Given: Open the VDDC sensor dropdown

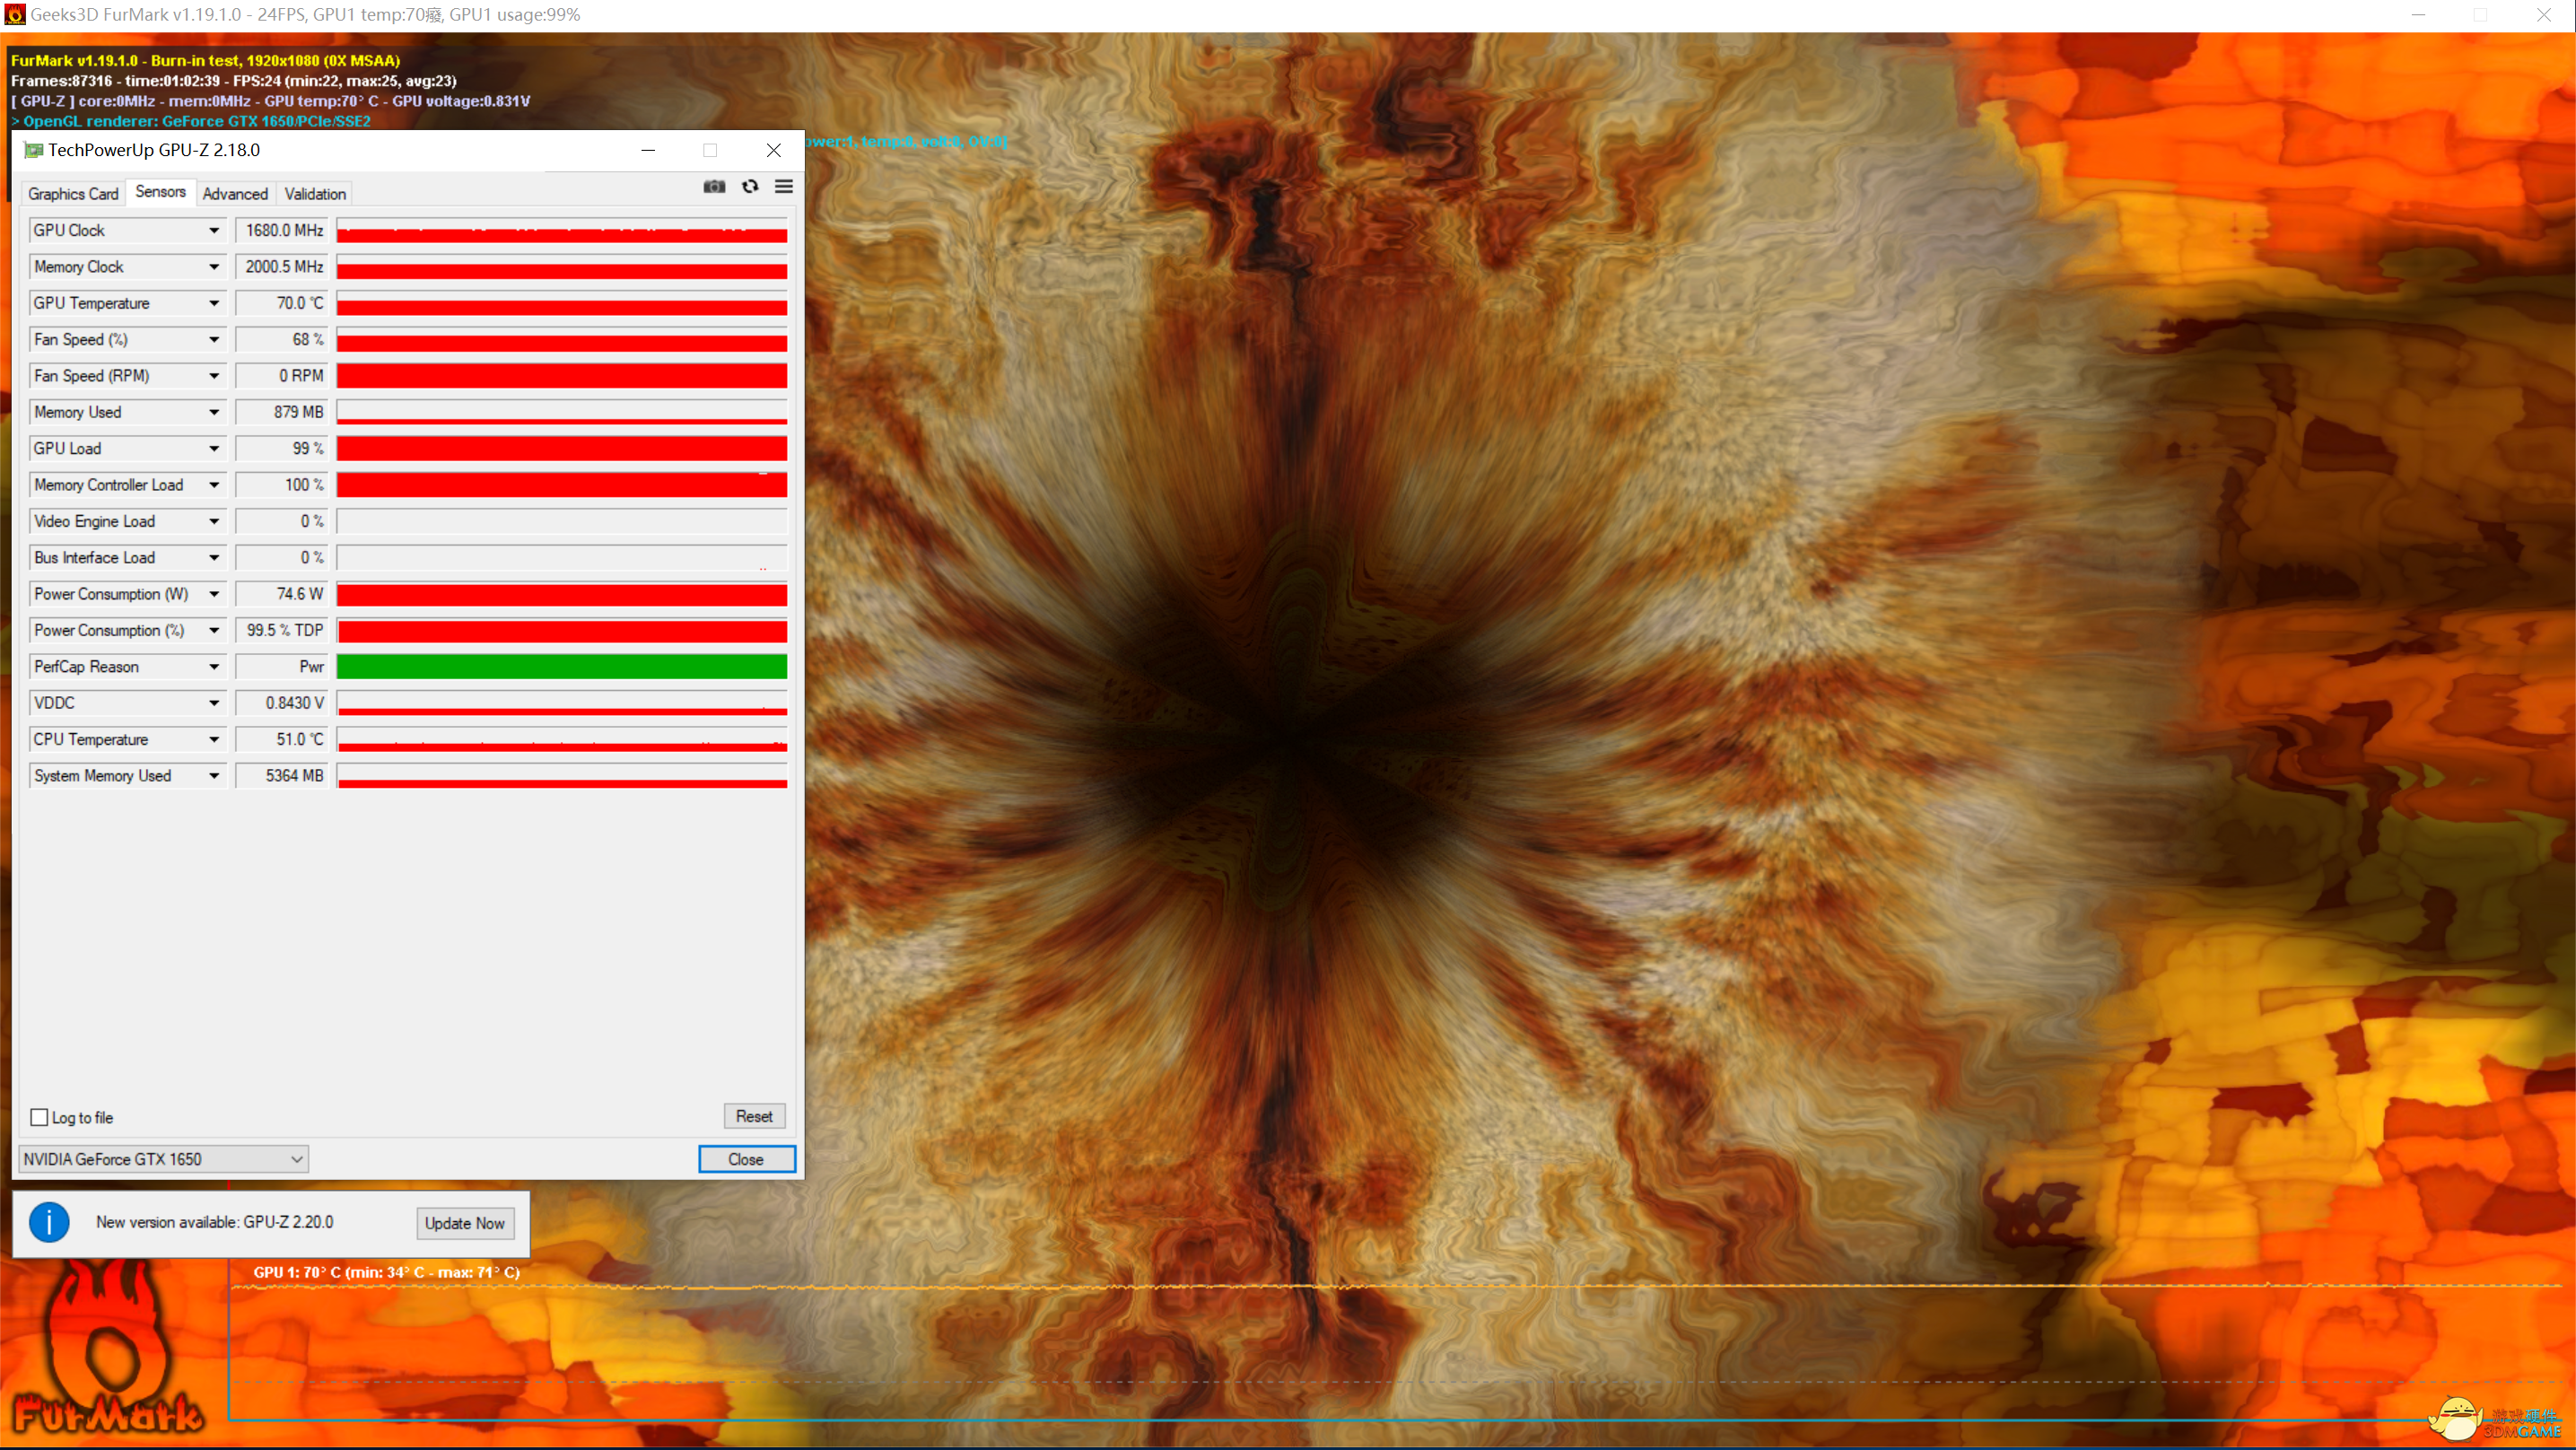Looking at the screenshot, I should point(214,703).
